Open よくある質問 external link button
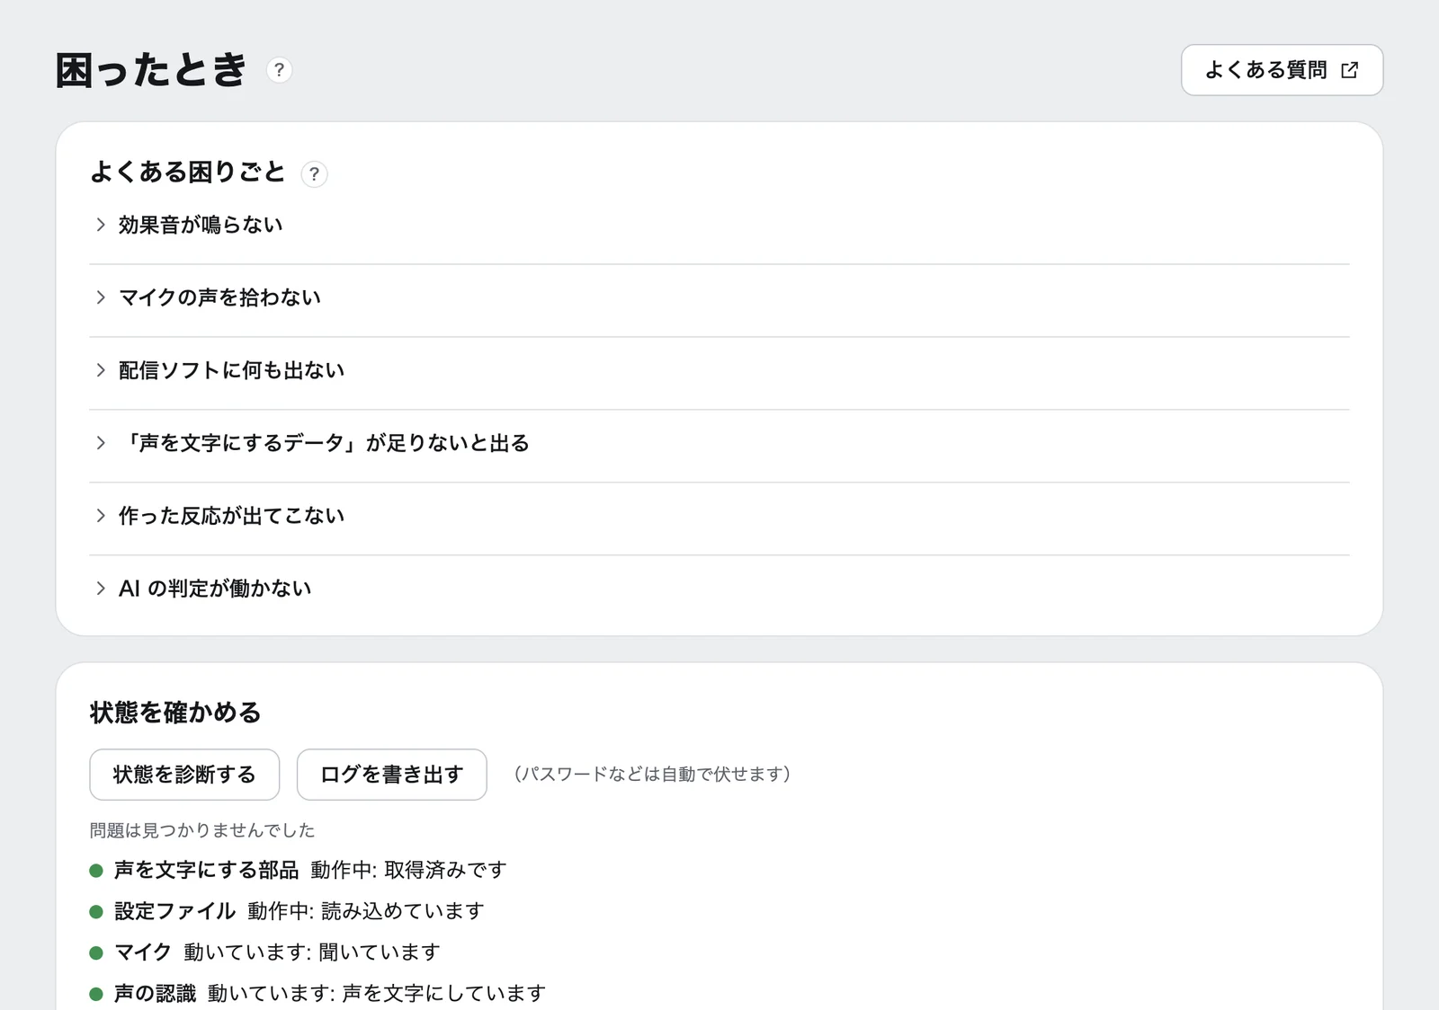The image size is (1439, 1010). click(x=1282, y=70)
